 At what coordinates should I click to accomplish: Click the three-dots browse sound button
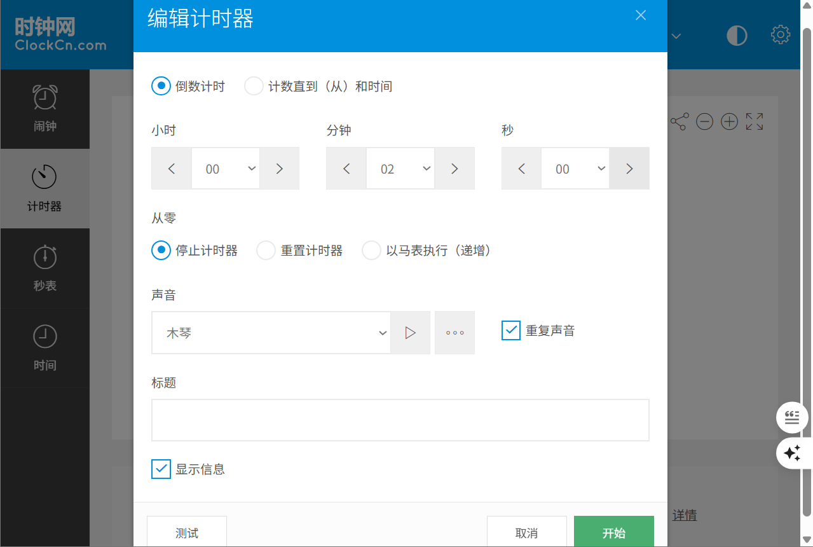(x=454, y=333)
